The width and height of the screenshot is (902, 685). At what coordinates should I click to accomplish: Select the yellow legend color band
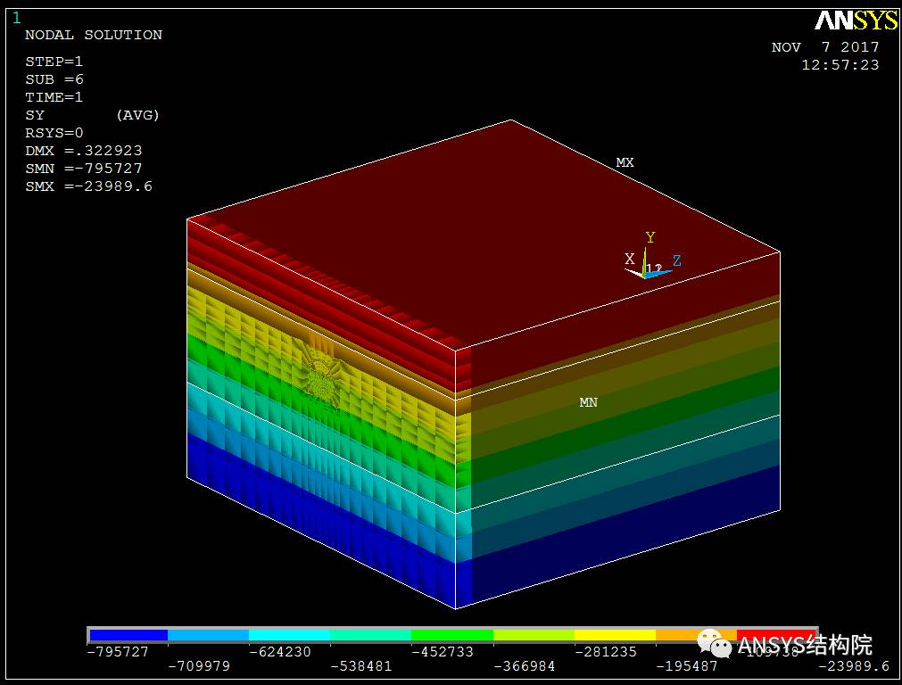tap(615, 635)
